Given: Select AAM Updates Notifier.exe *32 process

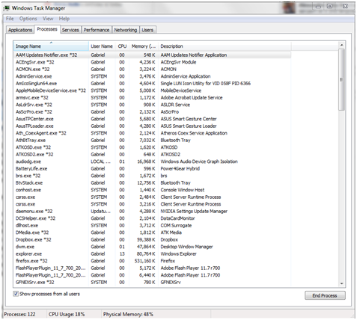Looking at the screenshot, I should [x=152, y=55].
